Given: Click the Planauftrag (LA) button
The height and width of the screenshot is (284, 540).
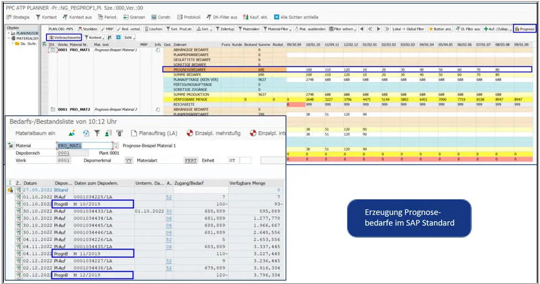Looking at the screenshot, I should pos(154,133).
